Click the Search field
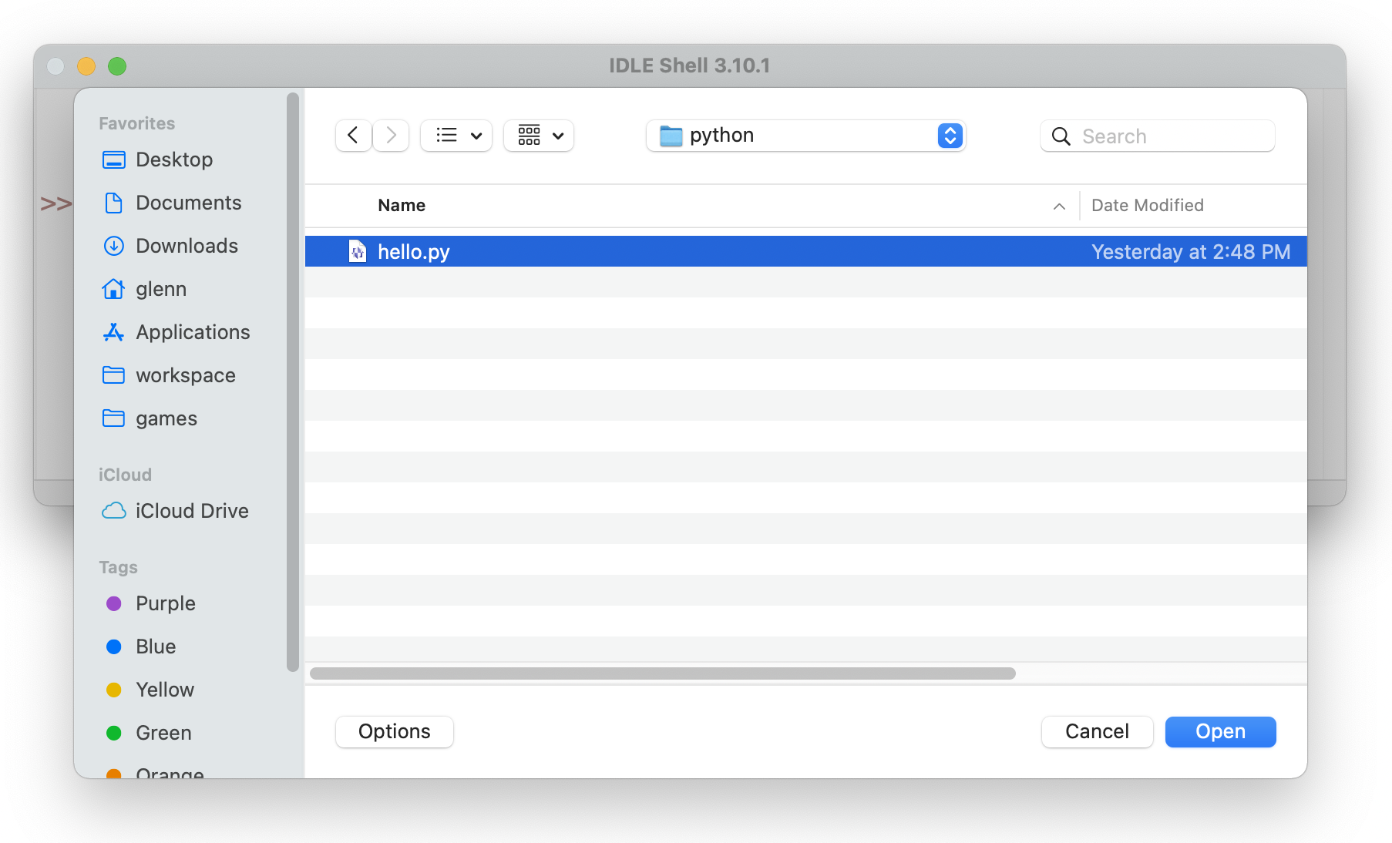Screen dimensions: 1392x843 (1157, 136)
